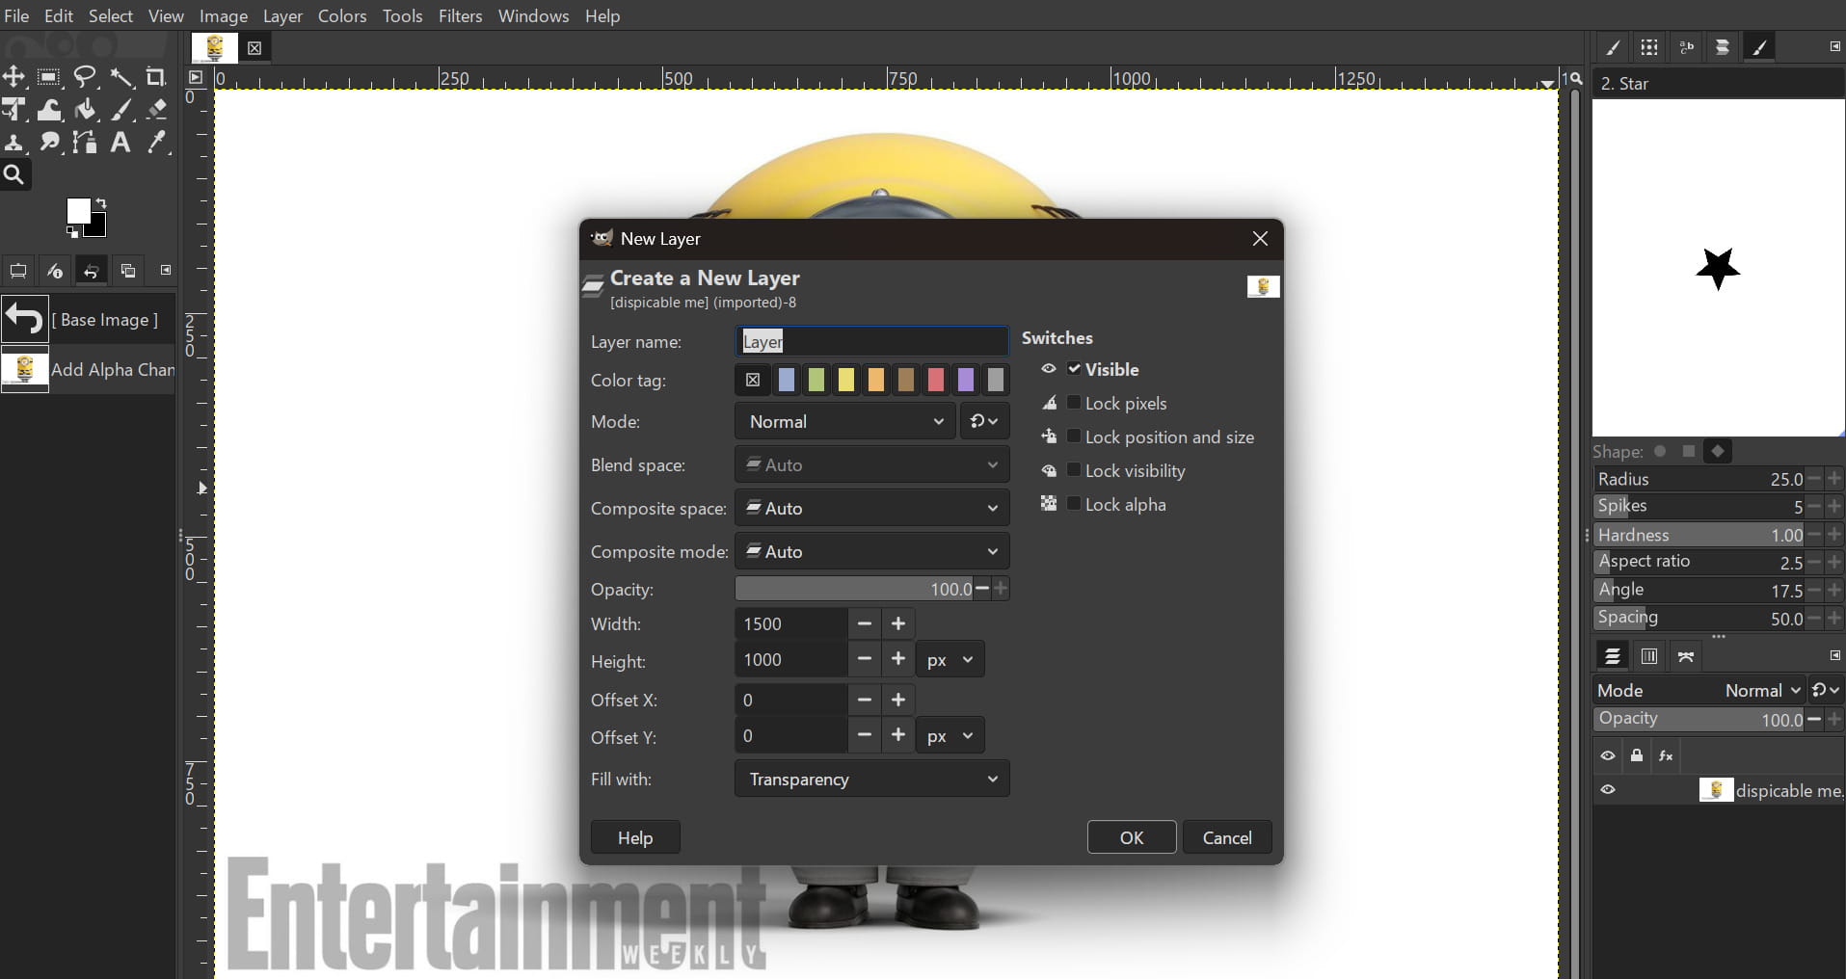
Task: Open the Filters menu
Action: pyautogui.click(x=461, y=16)
